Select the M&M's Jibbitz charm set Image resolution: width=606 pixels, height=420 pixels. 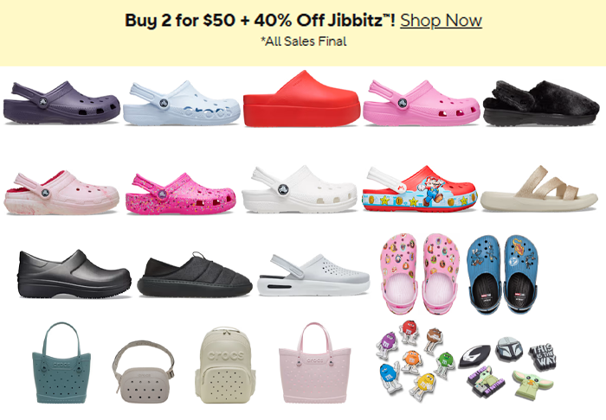pos(416,360)
